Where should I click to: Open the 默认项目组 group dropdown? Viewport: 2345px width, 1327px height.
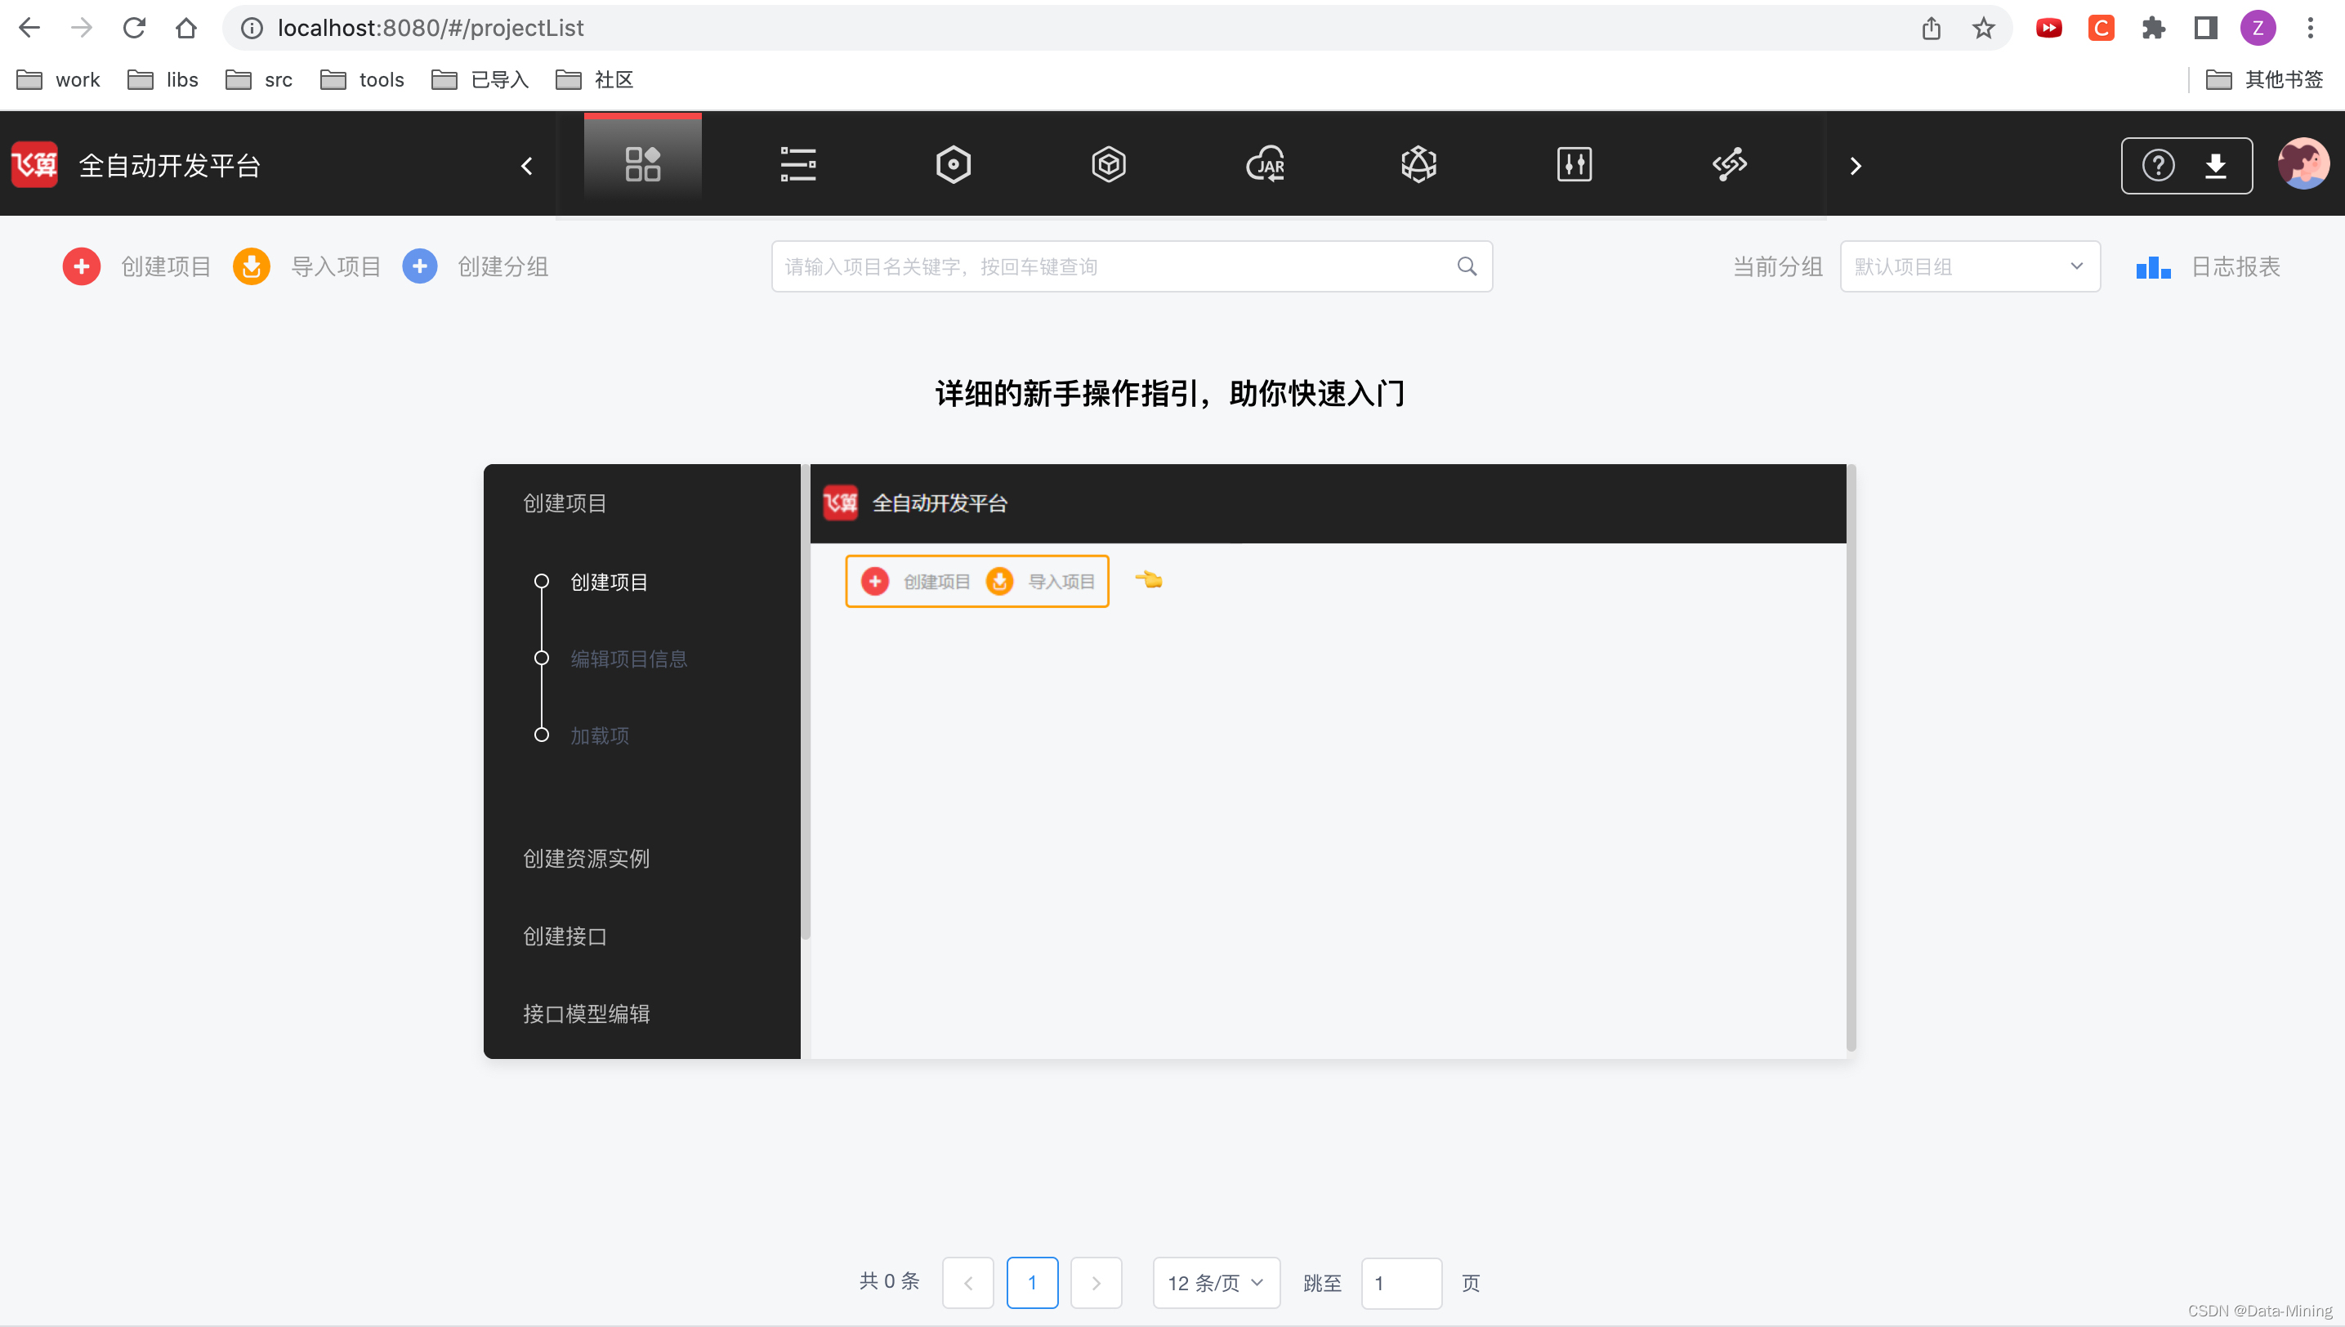click(x=1968, y=267)
